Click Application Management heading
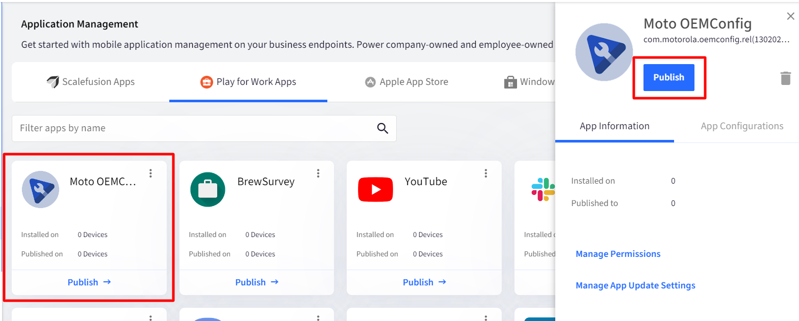Screen dimensions: 799x321 (80, 24)
